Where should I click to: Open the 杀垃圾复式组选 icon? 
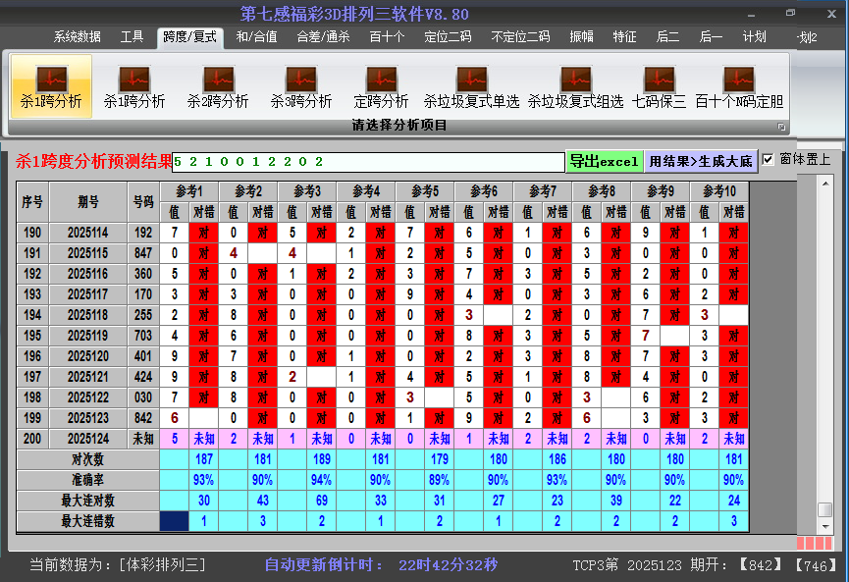coord(576,86)
